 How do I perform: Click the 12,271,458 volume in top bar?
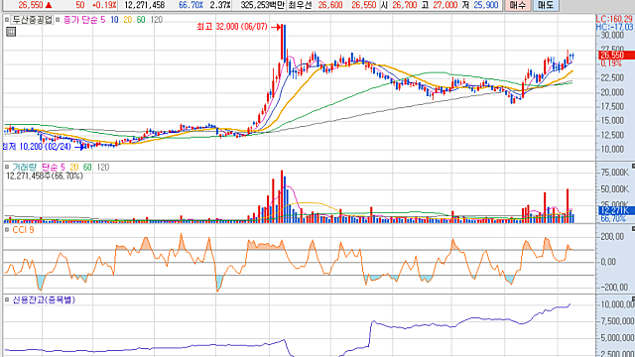[x=144, y=5]
